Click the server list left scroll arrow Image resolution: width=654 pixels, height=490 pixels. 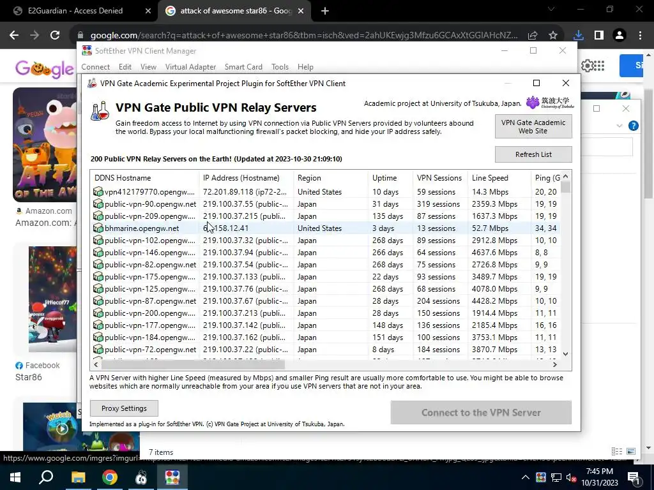point(96,364)
